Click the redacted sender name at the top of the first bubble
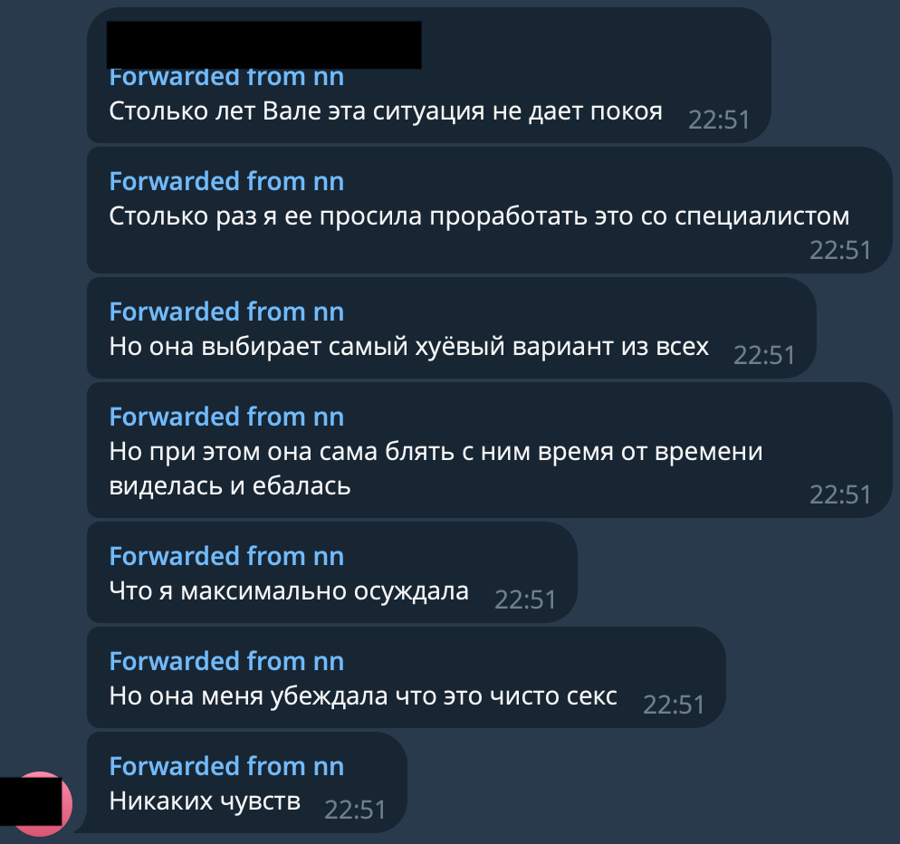The image size is (900, 844). point(264,44)
